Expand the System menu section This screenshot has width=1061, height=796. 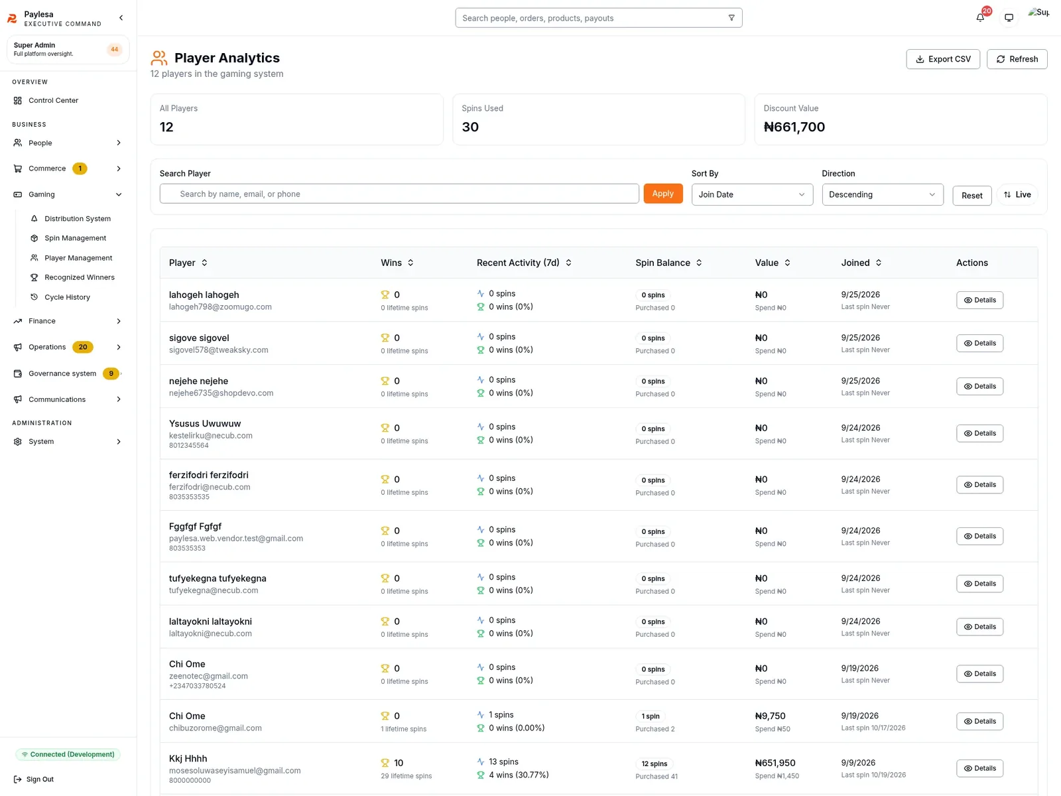68,442
